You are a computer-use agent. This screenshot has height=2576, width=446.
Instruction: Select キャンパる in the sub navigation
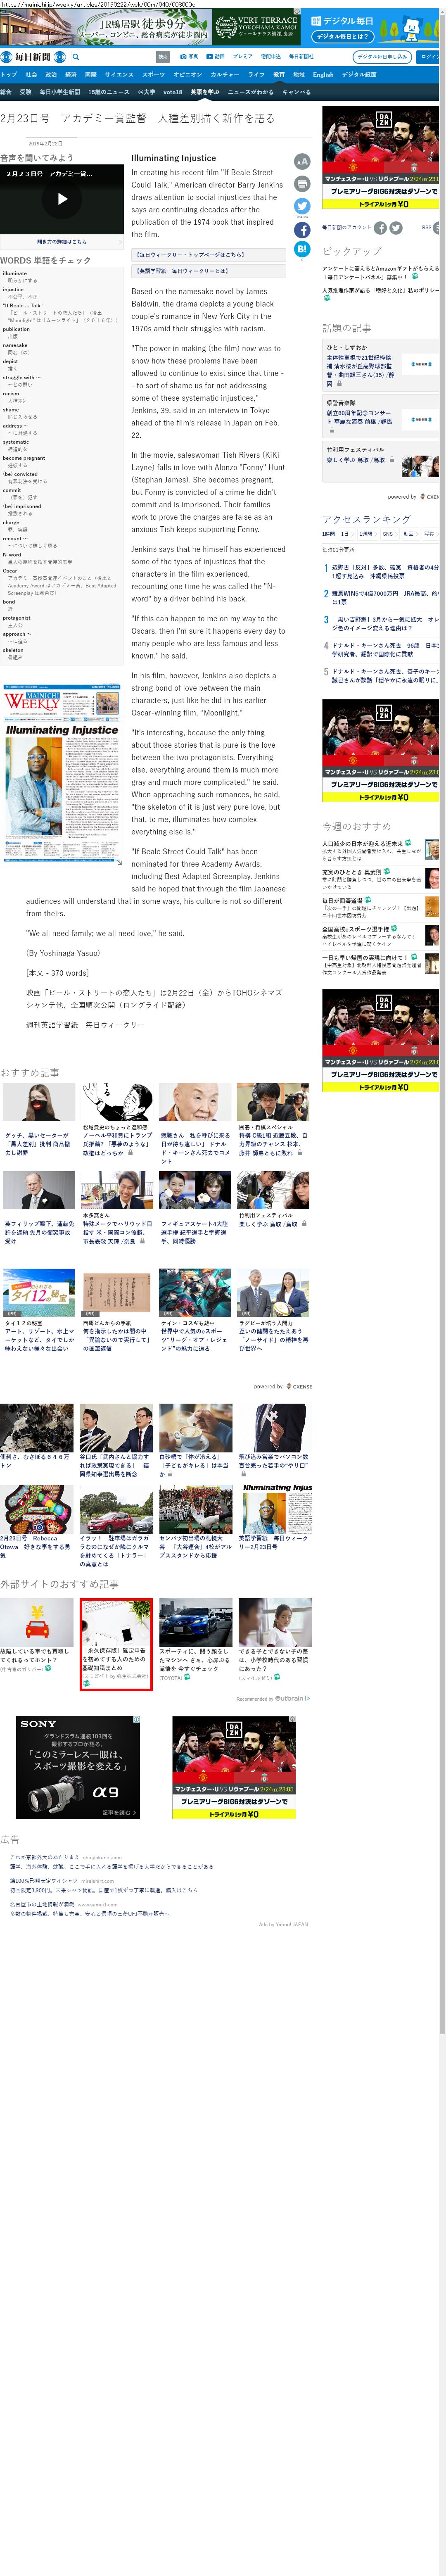point(296,92)
